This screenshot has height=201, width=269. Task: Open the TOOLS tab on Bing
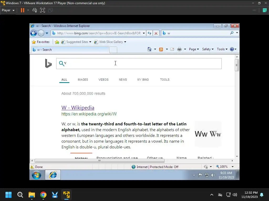click(165, 80)
